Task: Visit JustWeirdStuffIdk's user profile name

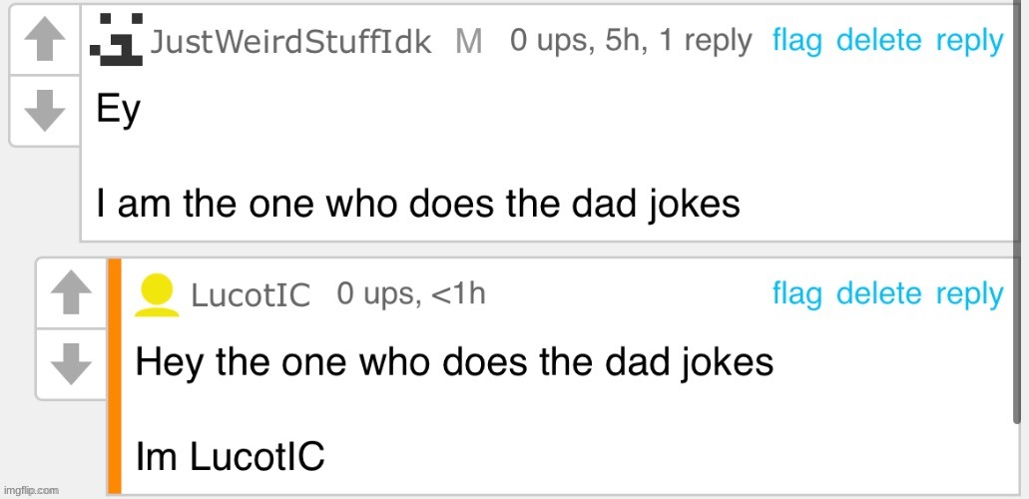Action: tap(290, 42)
